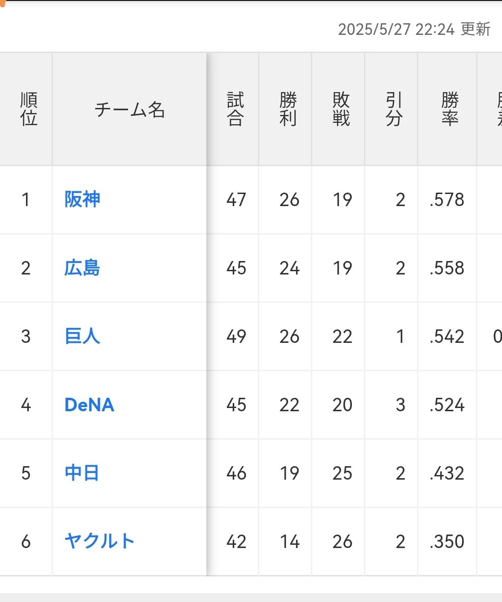Screen dimensions: 502x602
Task: Click the DeNA team link
Action: coord(89,405)
